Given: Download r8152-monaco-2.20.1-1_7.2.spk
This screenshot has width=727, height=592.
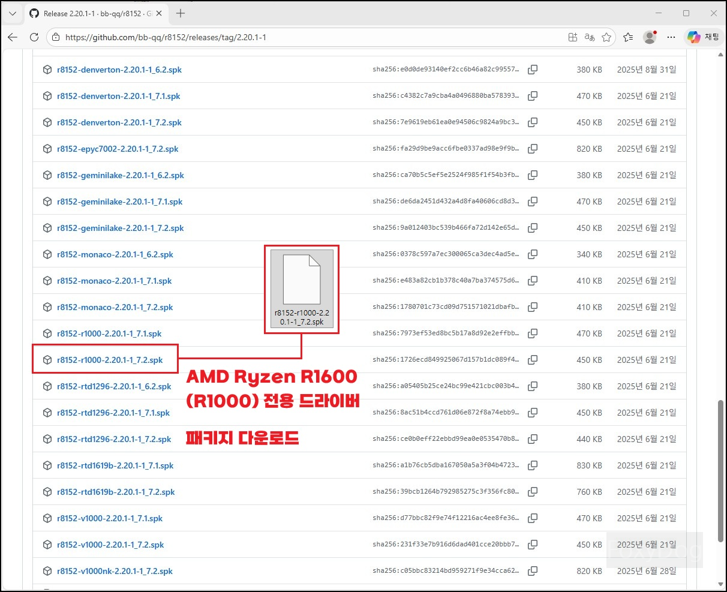Looking at the screenshot, I should click(x=115, y=307).
